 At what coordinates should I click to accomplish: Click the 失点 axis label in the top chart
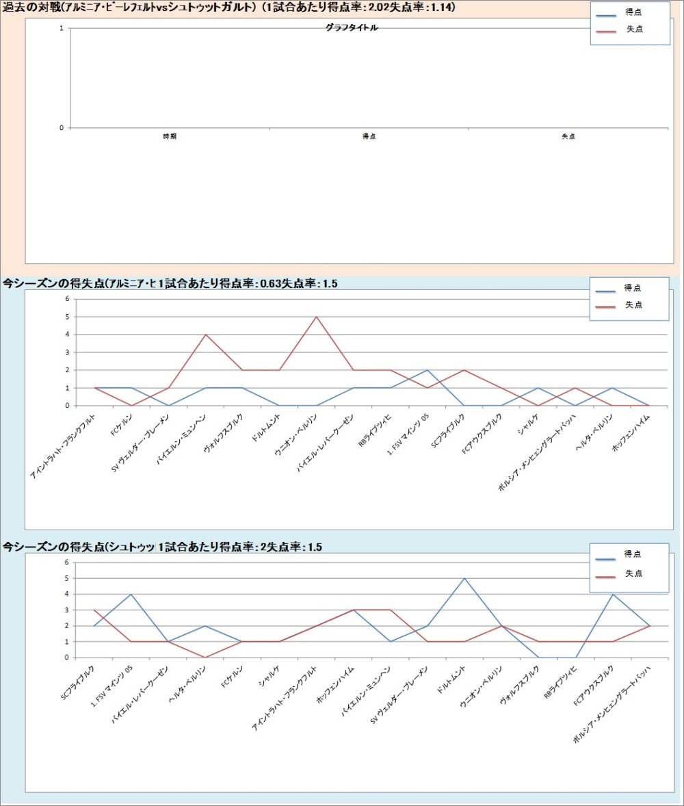(x=568, y=137)
